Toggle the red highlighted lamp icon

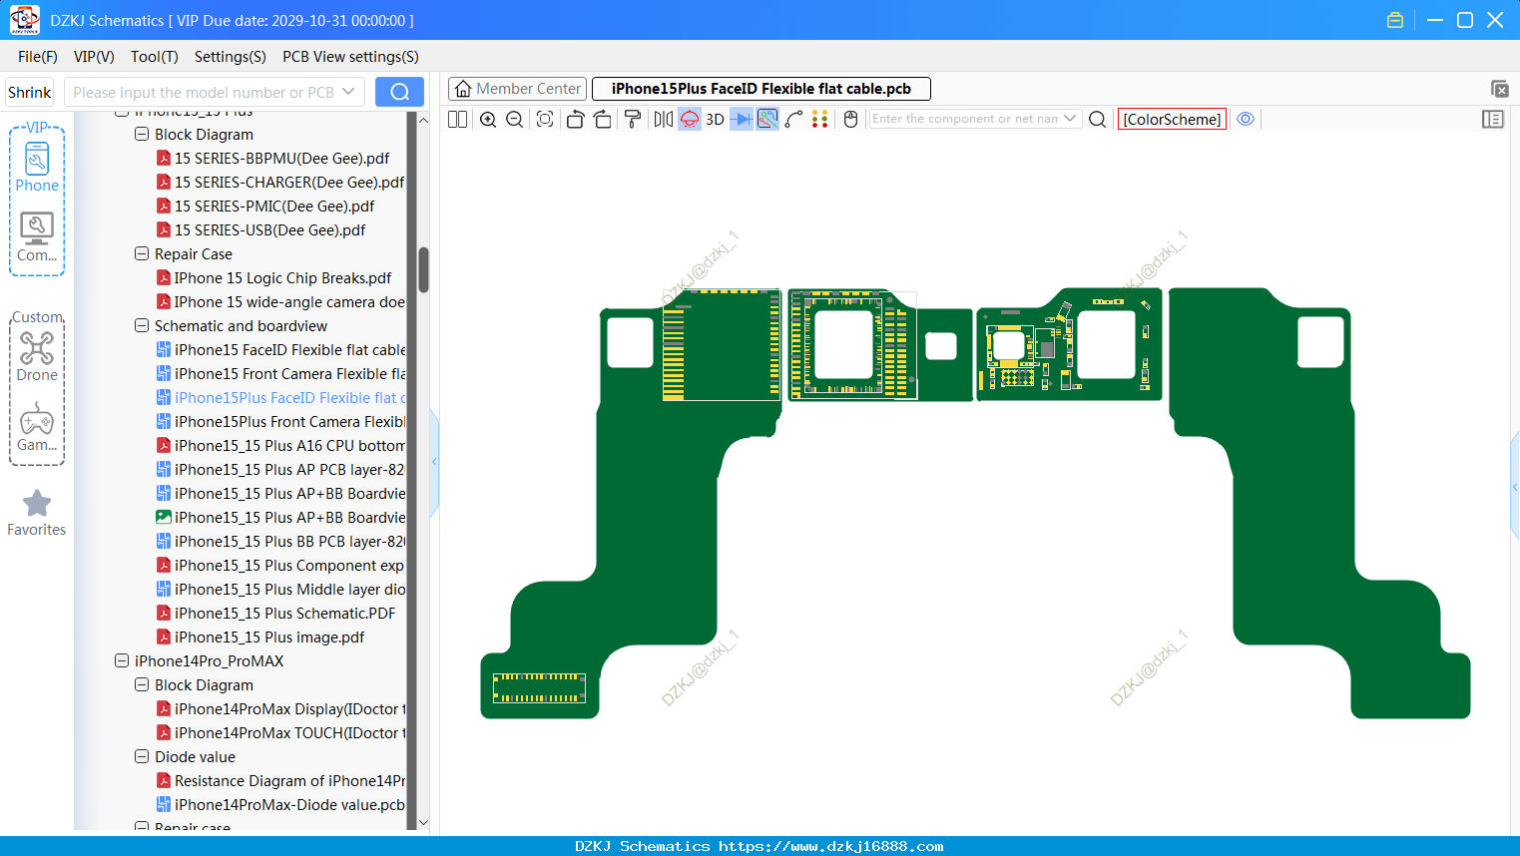pos(690,119)
